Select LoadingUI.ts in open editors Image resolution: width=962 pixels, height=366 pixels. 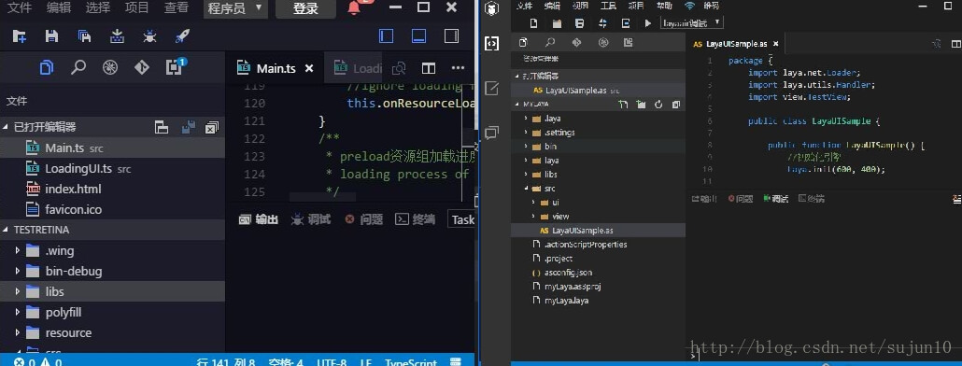[112, 169]
